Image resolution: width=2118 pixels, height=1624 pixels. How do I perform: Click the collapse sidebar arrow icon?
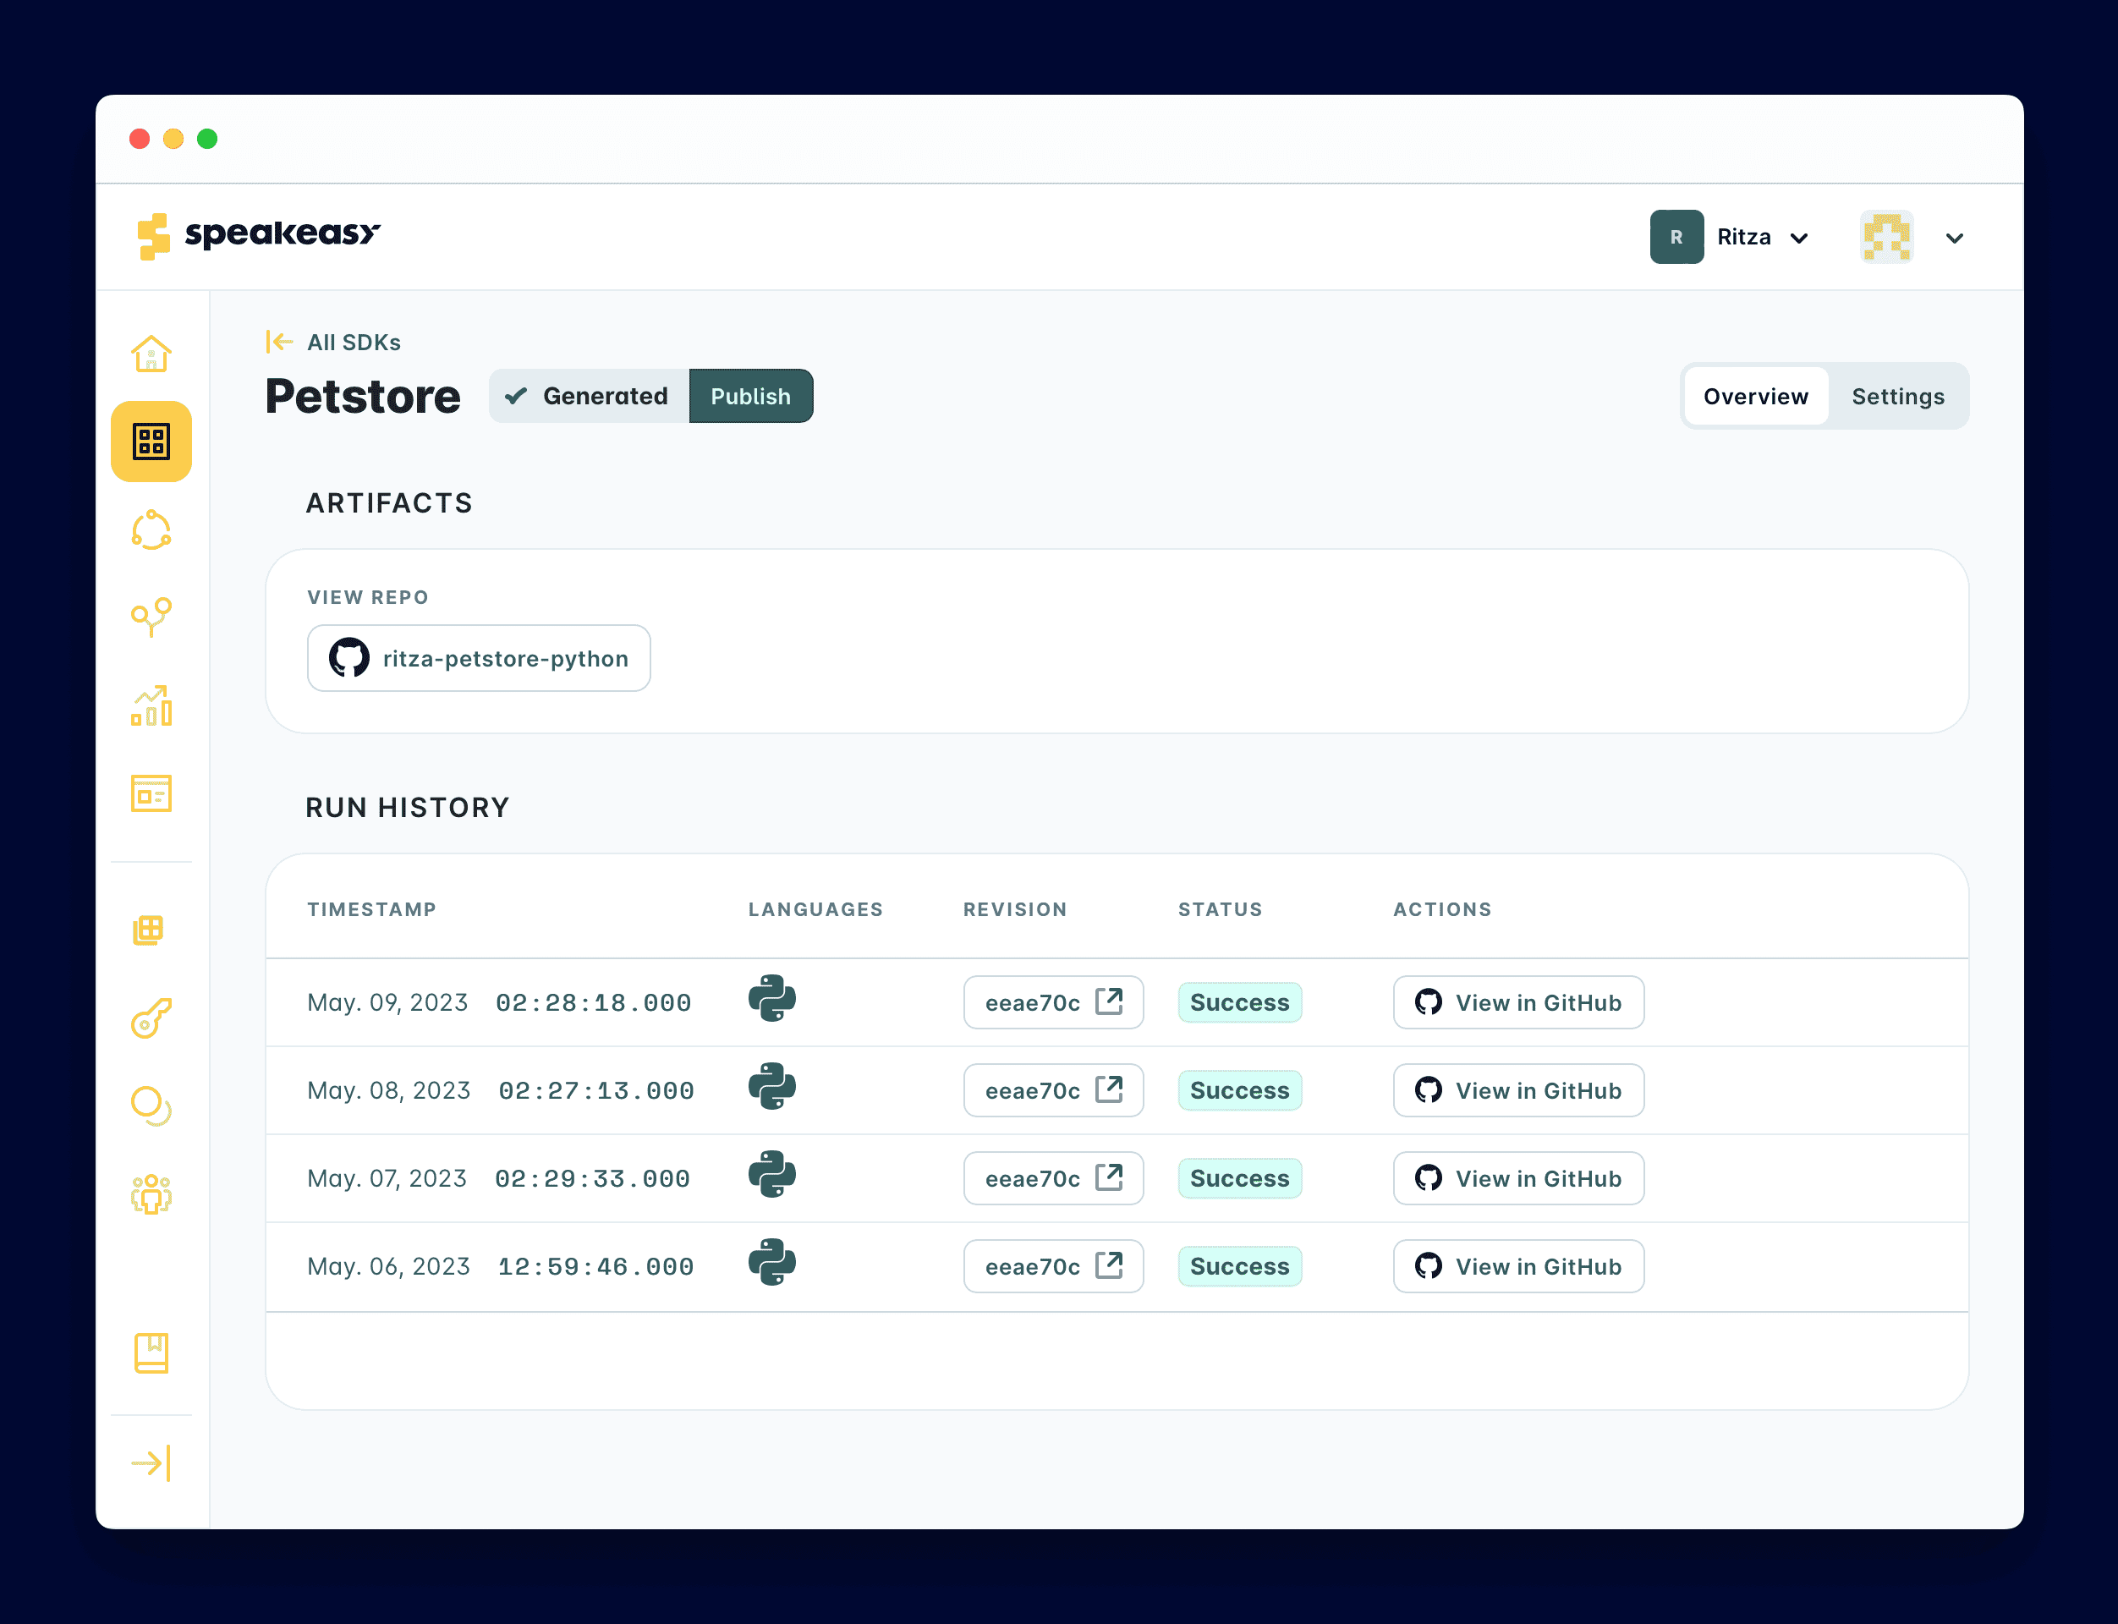tap(151, 1463)
